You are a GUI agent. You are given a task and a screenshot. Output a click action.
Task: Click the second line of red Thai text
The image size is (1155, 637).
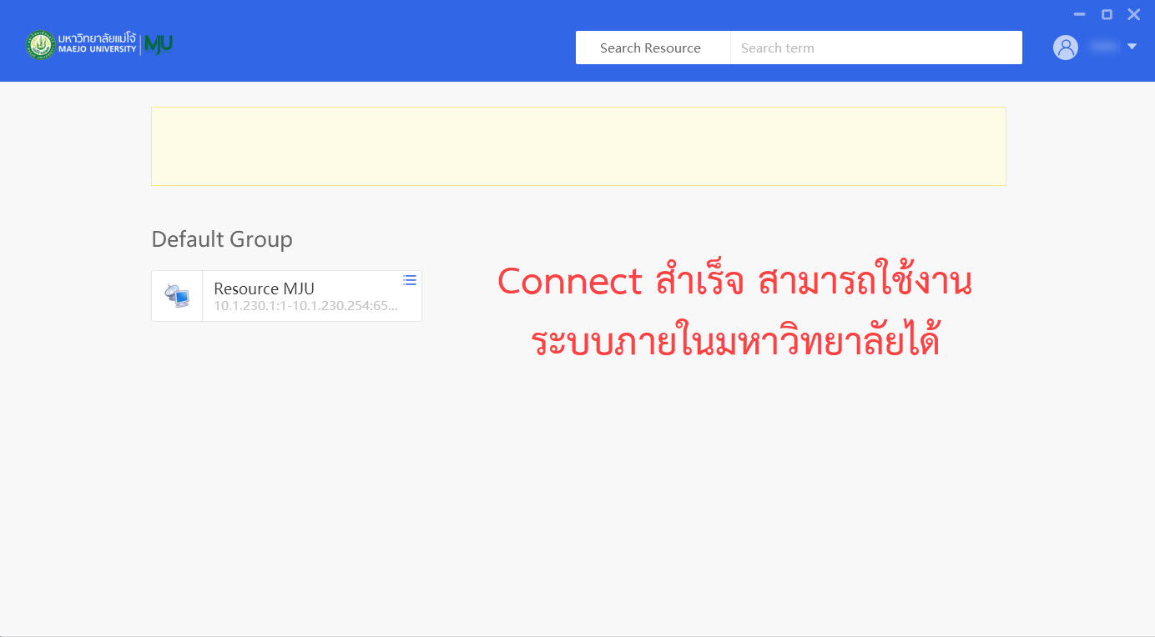pos(734,342)
